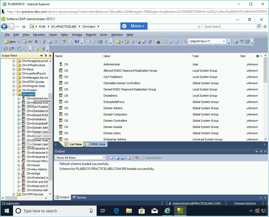Click the Delete (X) toolbar icon

tap(36, 42)
